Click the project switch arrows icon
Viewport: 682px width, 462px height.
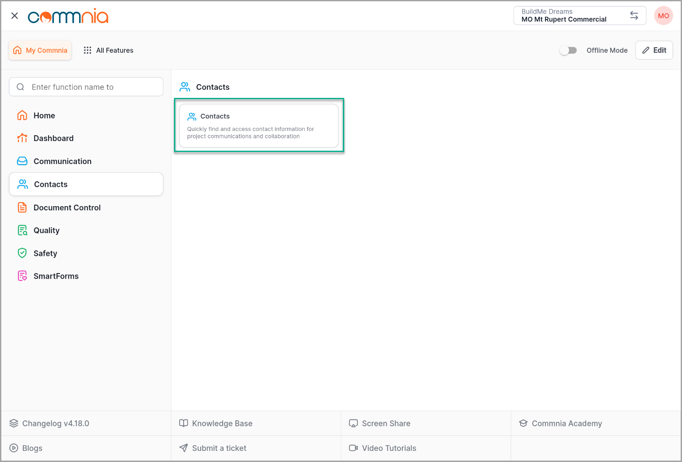click(x=634, y=15)
